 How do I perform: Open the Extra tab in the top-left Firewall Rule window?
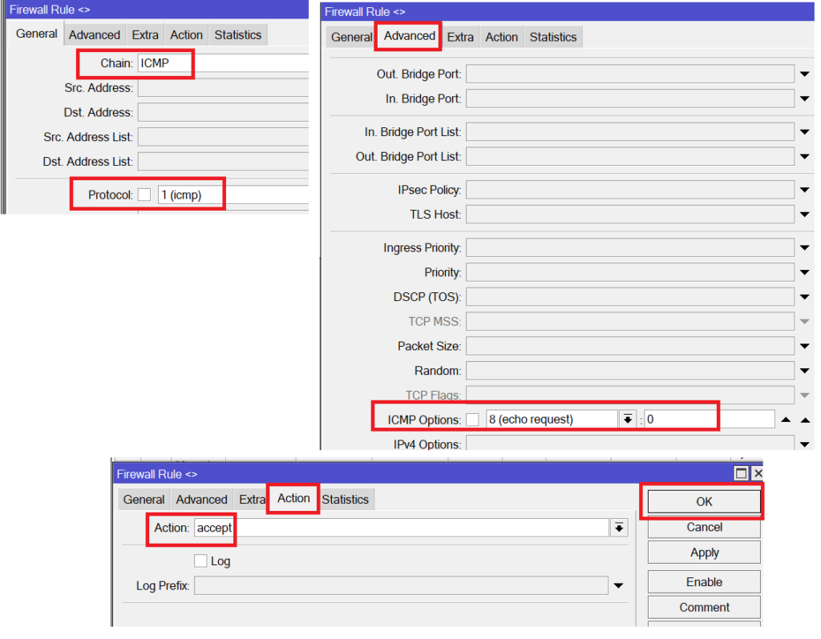[x=145, y=35]
